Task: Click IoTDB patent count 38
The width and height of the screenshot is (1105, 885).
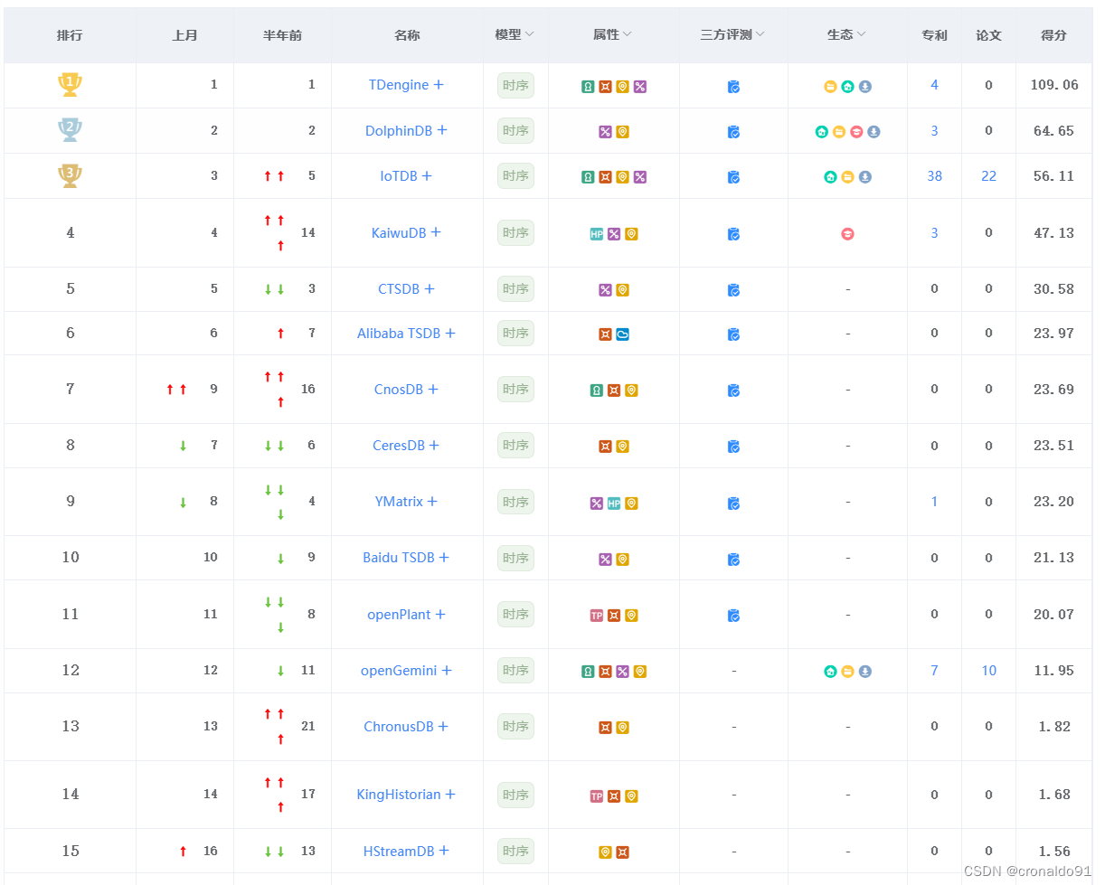Action: click(935, 176)
